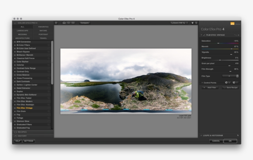Click the light bulb background color icon
The height and width of the screenshot is (160, 253).
point(192,23)
